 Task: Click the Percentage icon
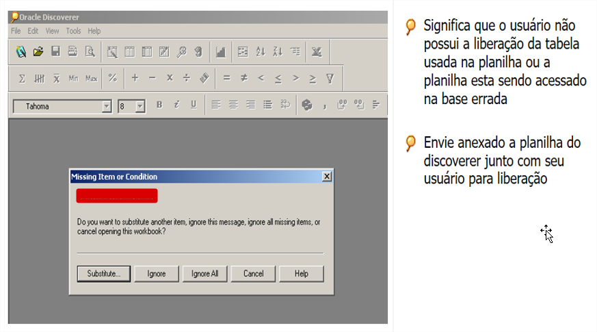(112, 78)
